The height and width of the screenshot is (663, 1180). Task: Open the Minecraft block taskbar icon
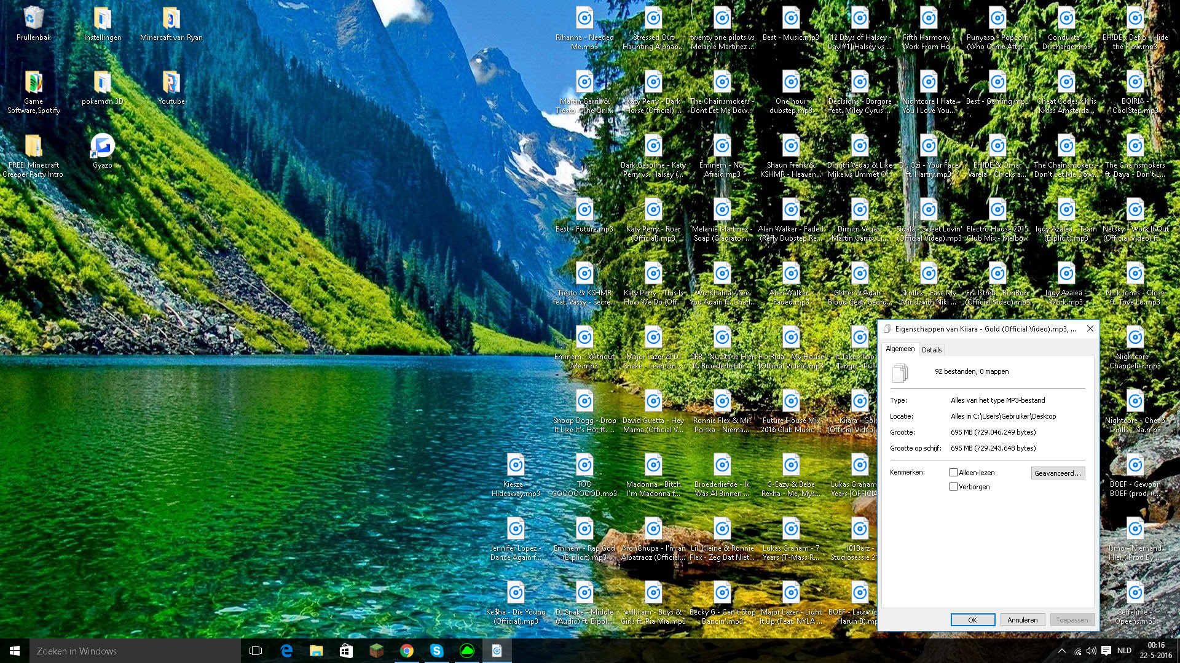[x=377, y=651]
